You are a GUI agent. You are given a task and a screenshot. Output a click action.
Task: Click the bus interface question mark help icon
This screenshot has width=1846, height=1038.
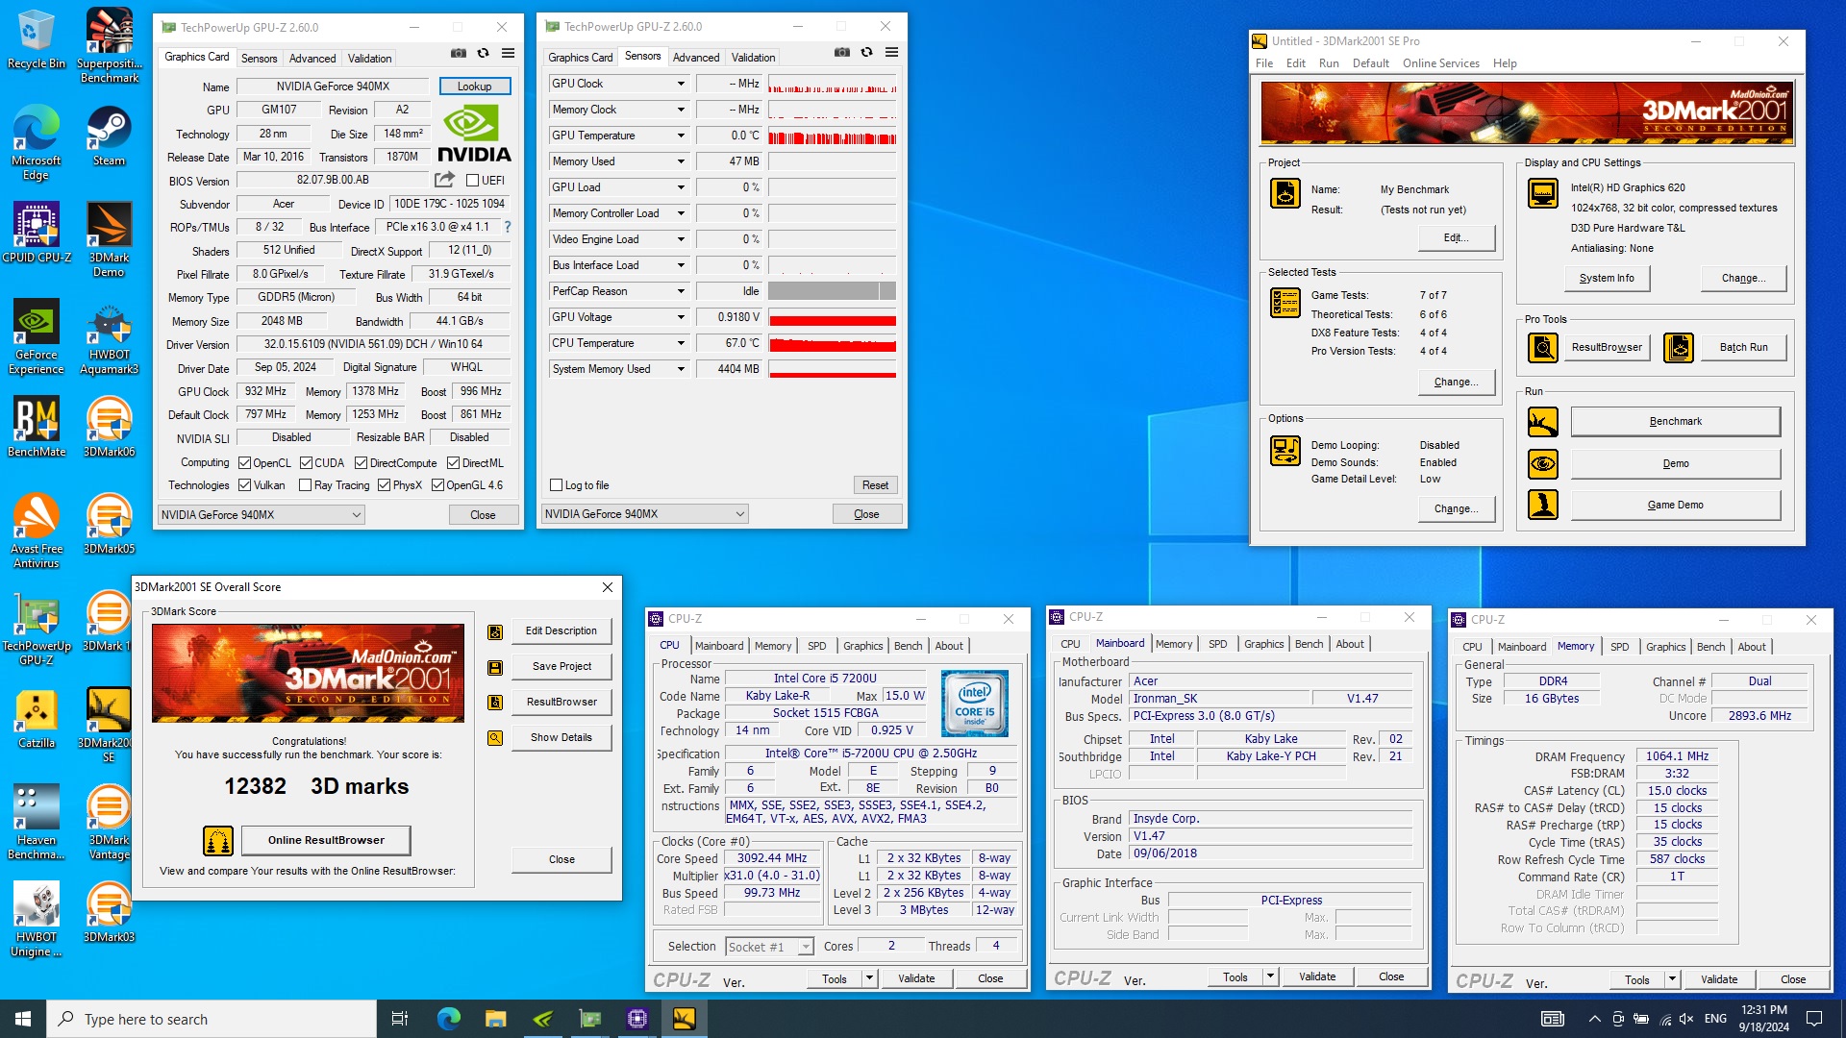pos(508,228)
